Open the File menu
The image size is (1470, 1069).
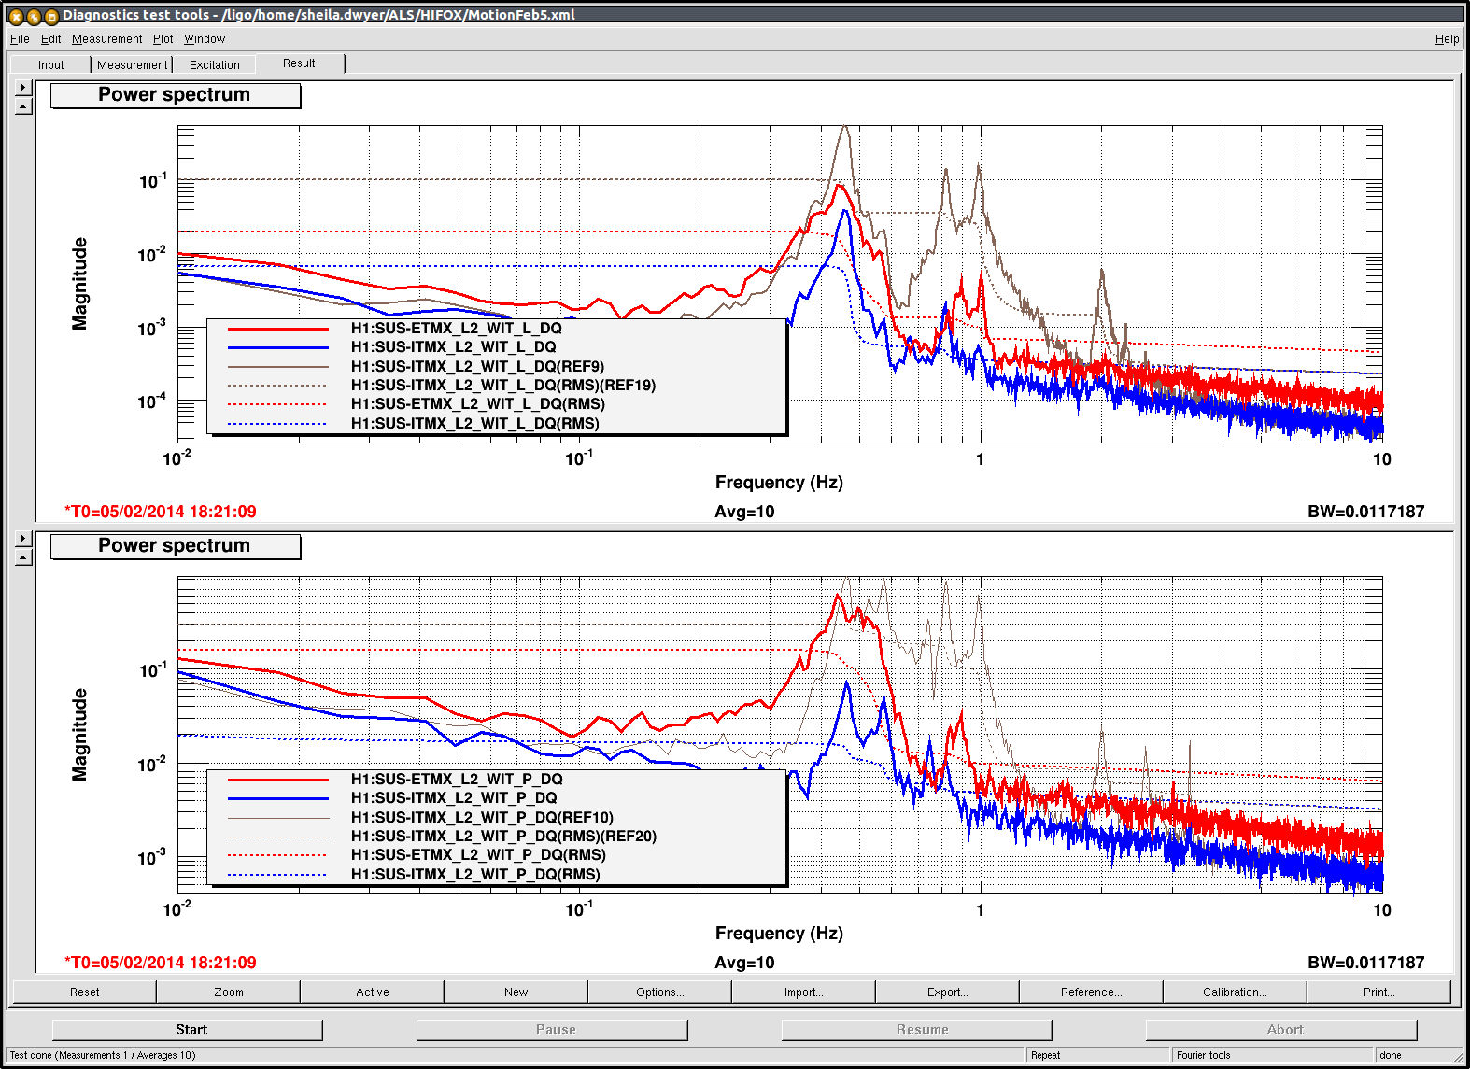tap(20, 39)
